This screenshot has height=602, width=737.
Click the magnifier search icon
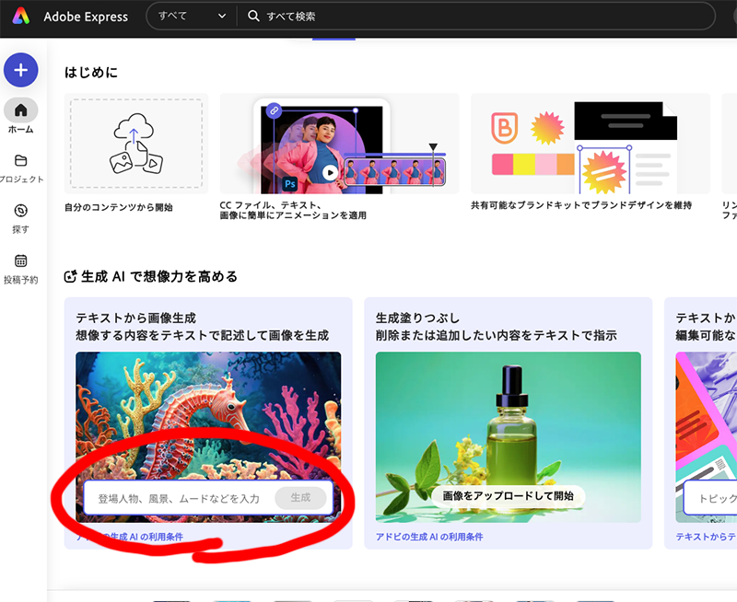click(253, 17)
